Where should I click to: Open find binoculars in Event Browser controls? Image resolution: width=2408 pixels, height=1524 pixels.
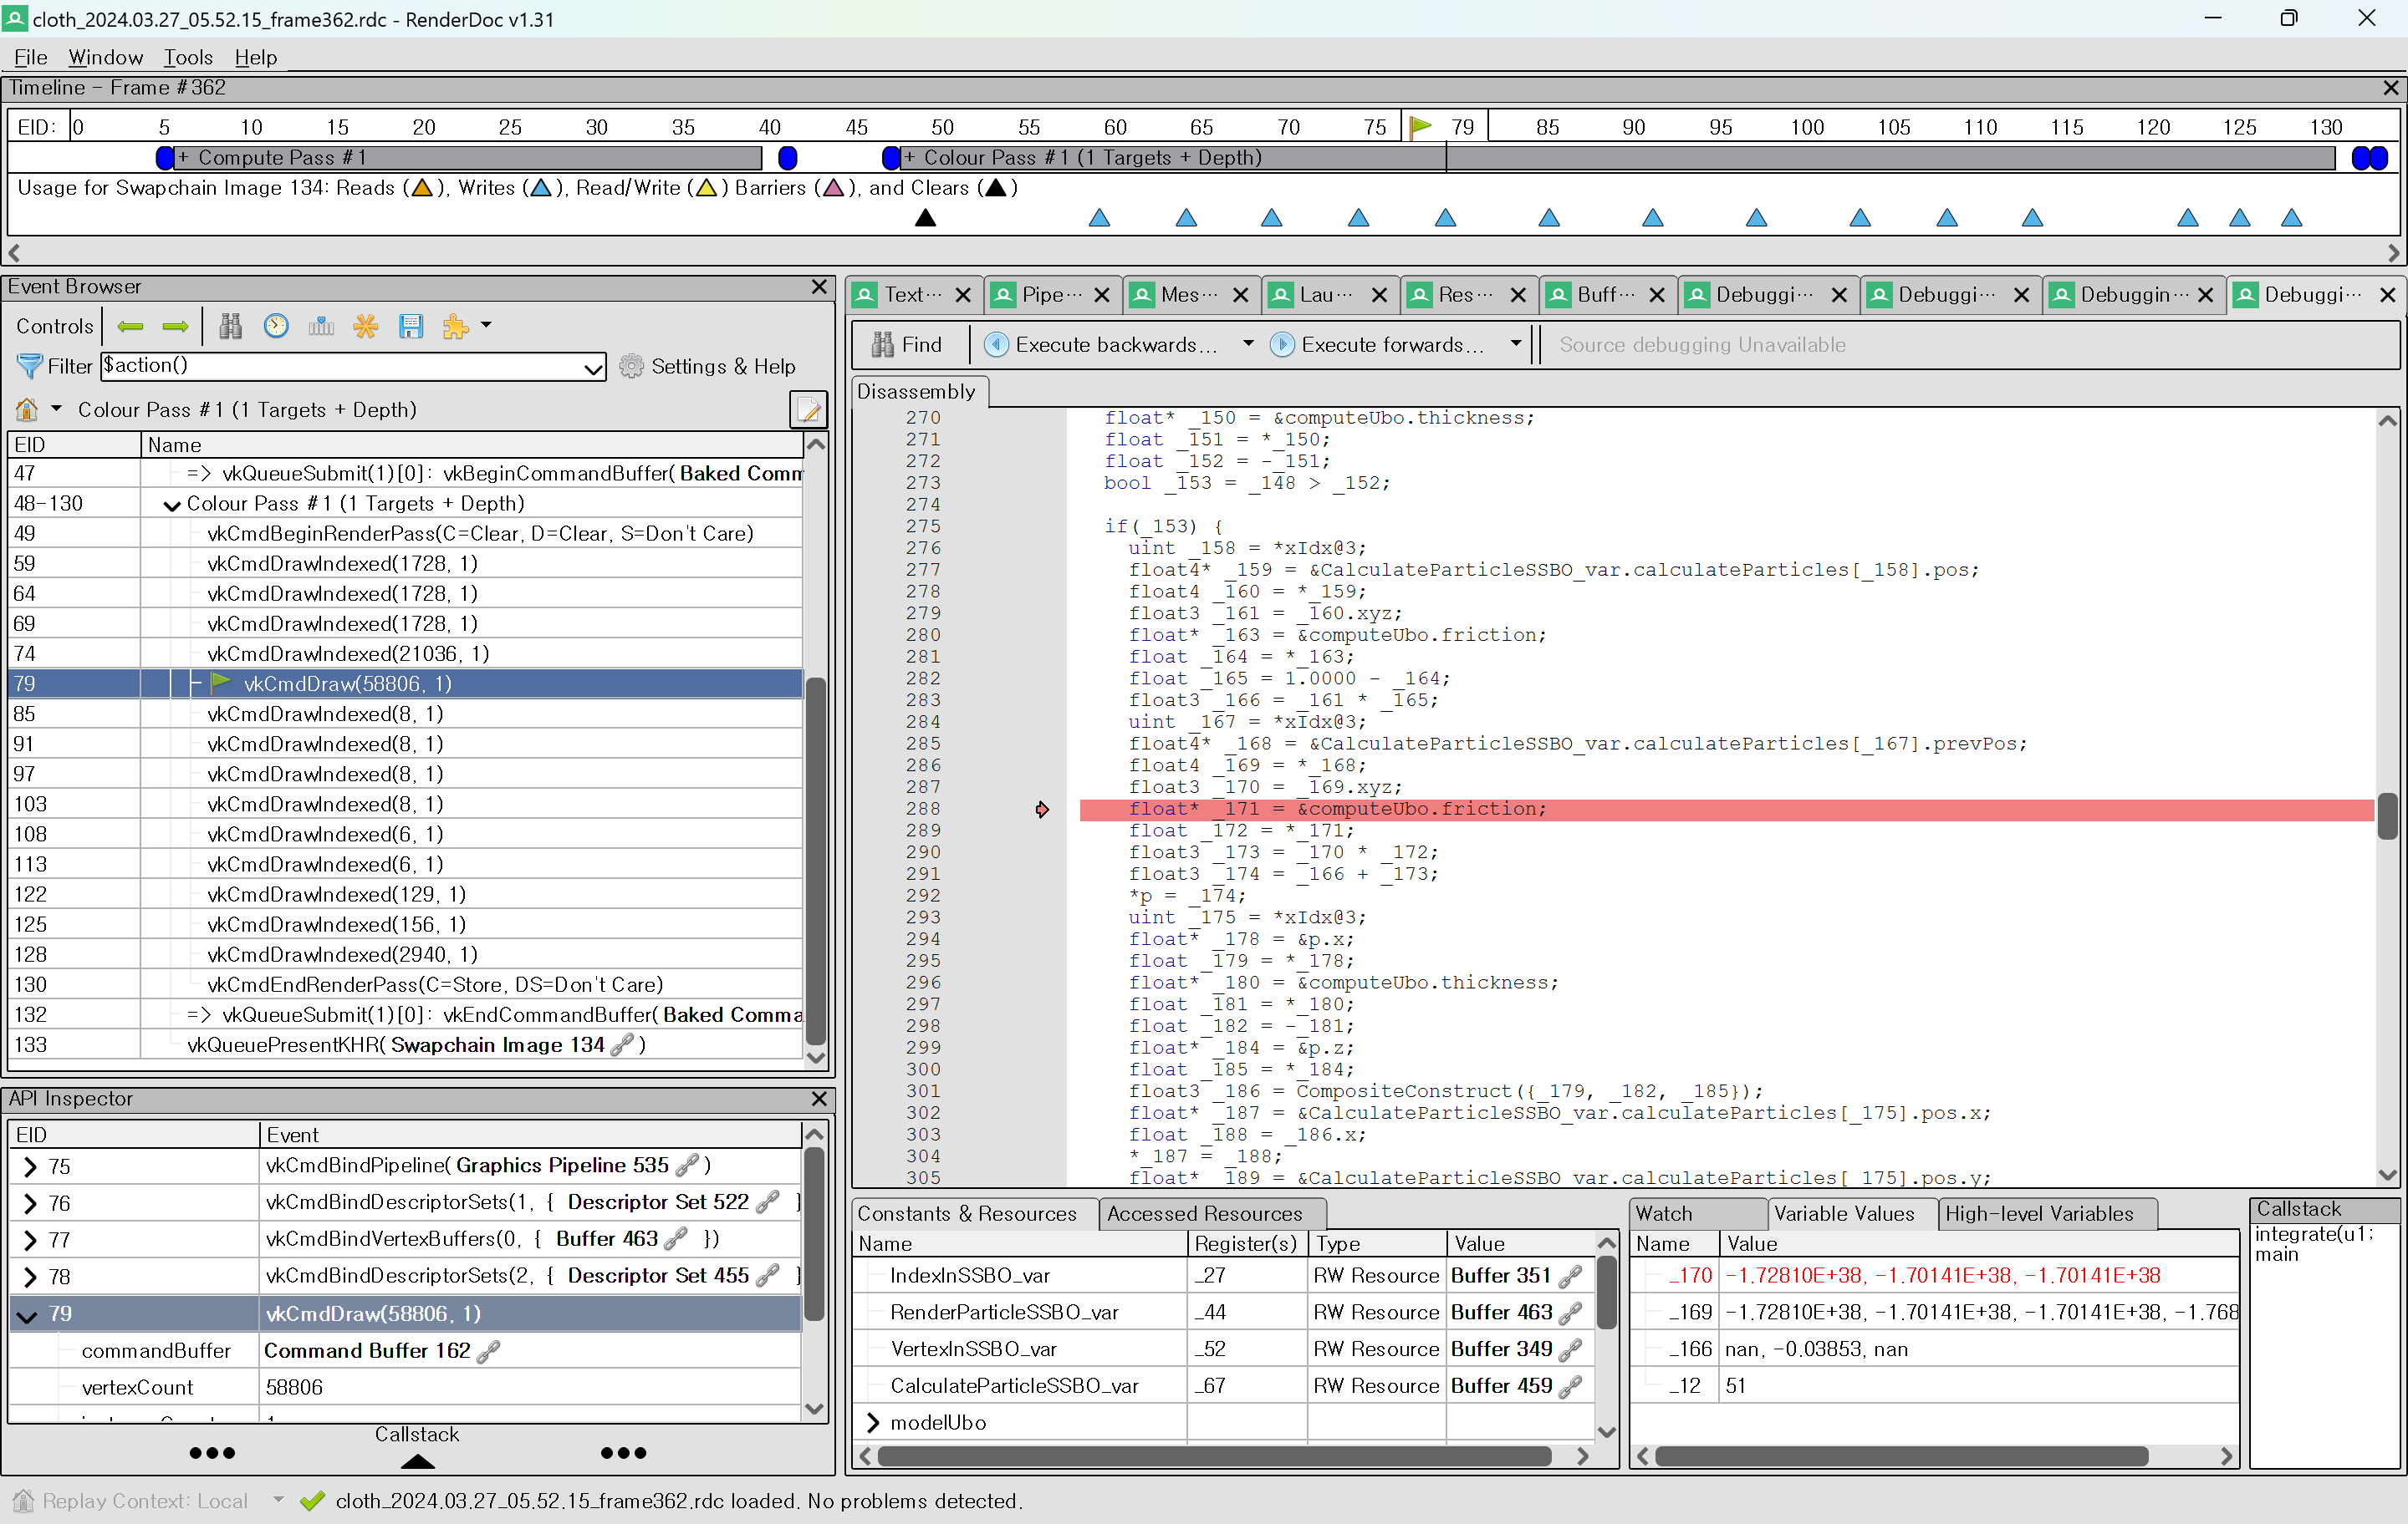pos(231,326)
